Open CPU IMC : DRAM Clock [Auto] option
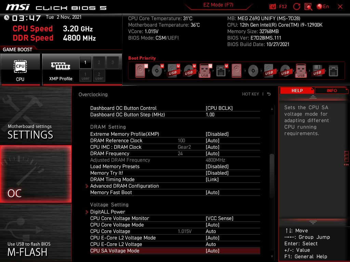Image resolution: width=350 pixels, height=262 pixels. 213,147
